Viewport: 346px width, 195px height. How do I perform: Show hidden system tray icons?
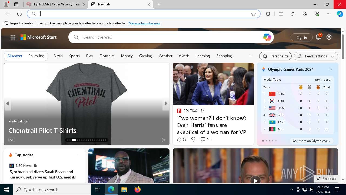[x=291, y=190]
